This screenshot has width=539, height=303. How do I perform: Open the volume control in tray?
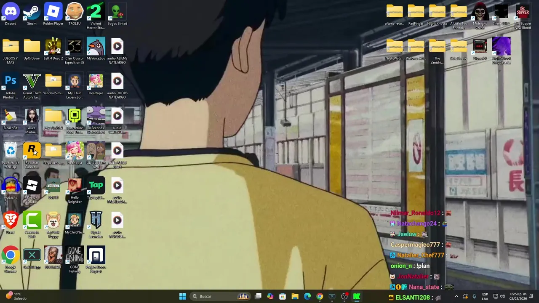[x=502, y=296]
